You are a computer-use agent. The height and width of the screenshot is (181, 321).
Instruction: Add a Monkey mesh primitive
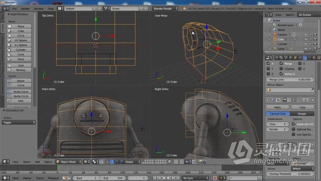coord(19,70)
